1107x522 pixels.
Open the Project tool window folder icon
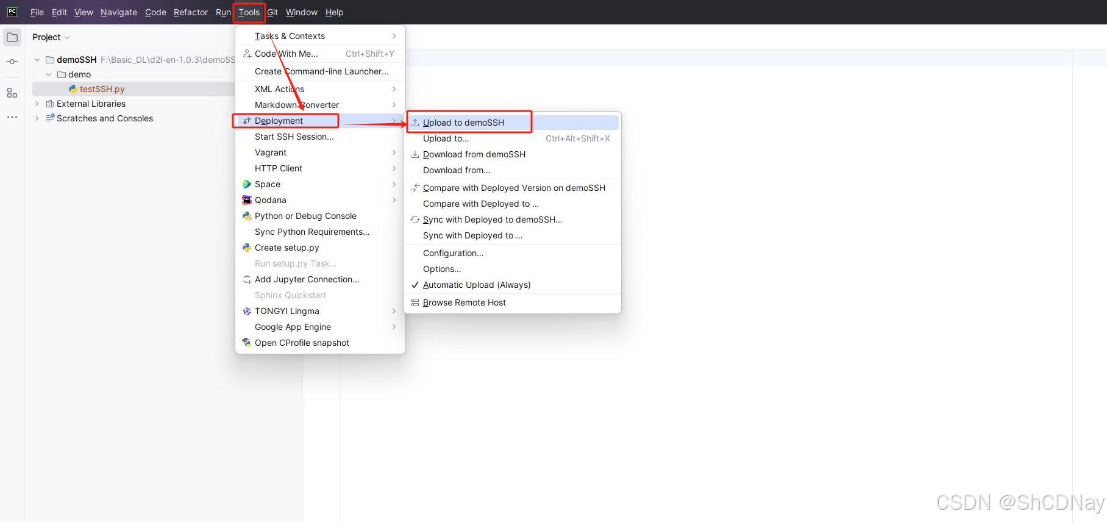point(12,37)
